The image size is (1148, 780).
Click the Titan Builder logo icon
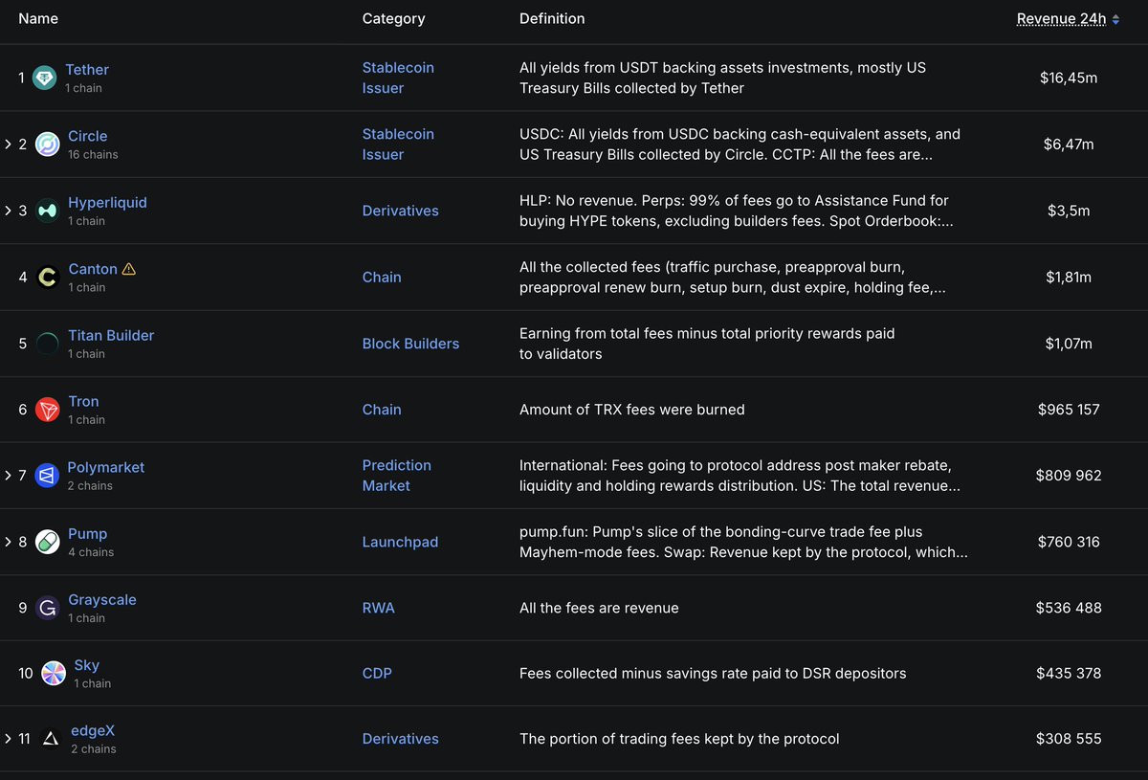click(48, 344)
